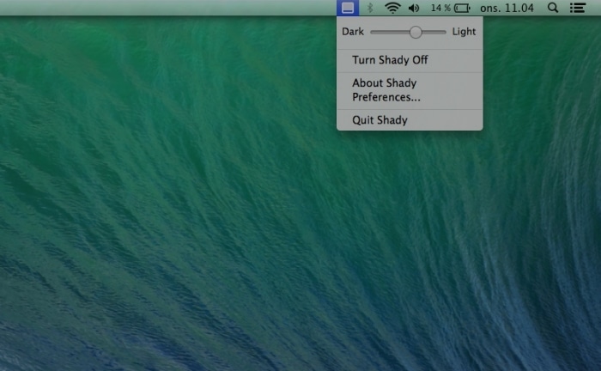This screenshot has height=371, width=601.
Task: Open About Shady
Action: (x=384, y=83)
